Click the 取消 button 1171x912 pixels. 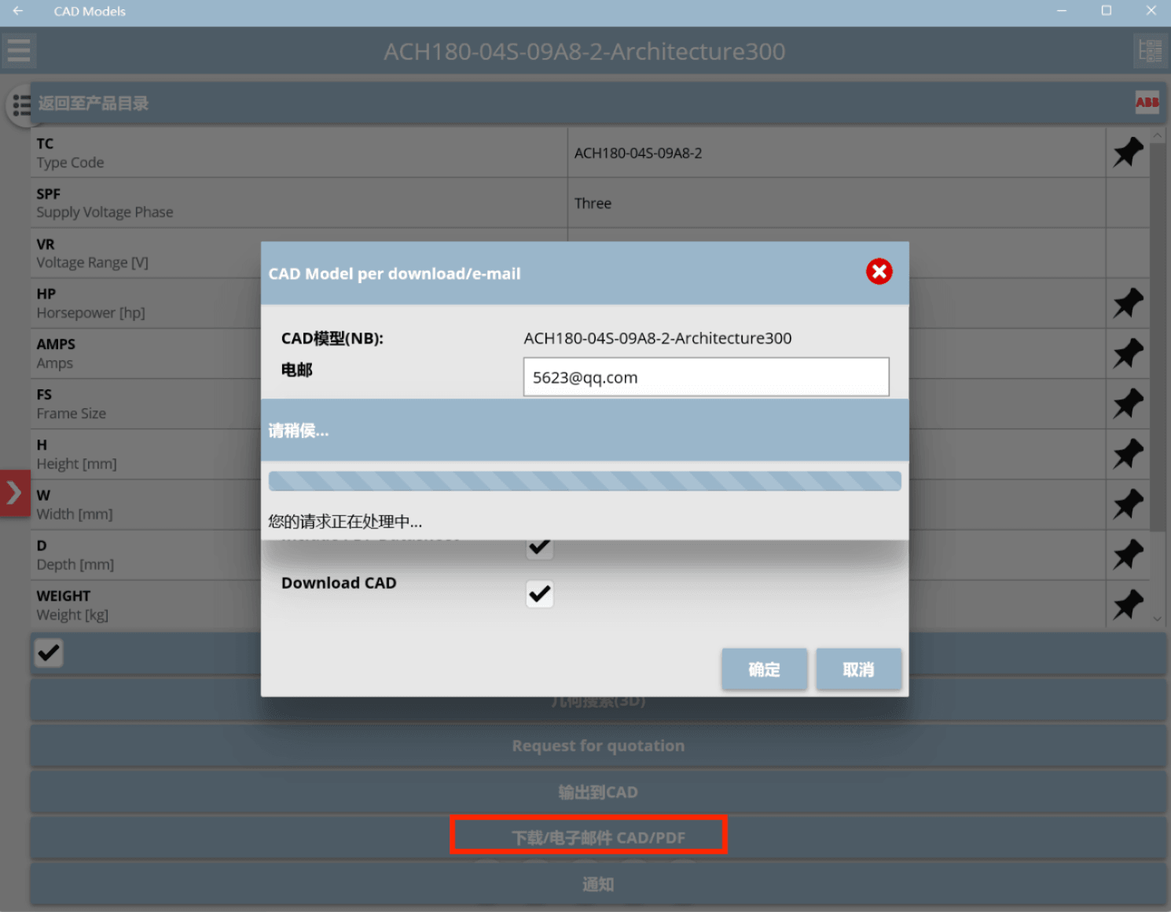coord(858,669)
